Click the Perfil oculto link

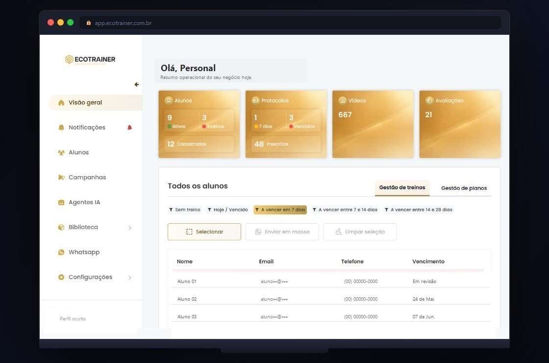(x=73, y=318)
